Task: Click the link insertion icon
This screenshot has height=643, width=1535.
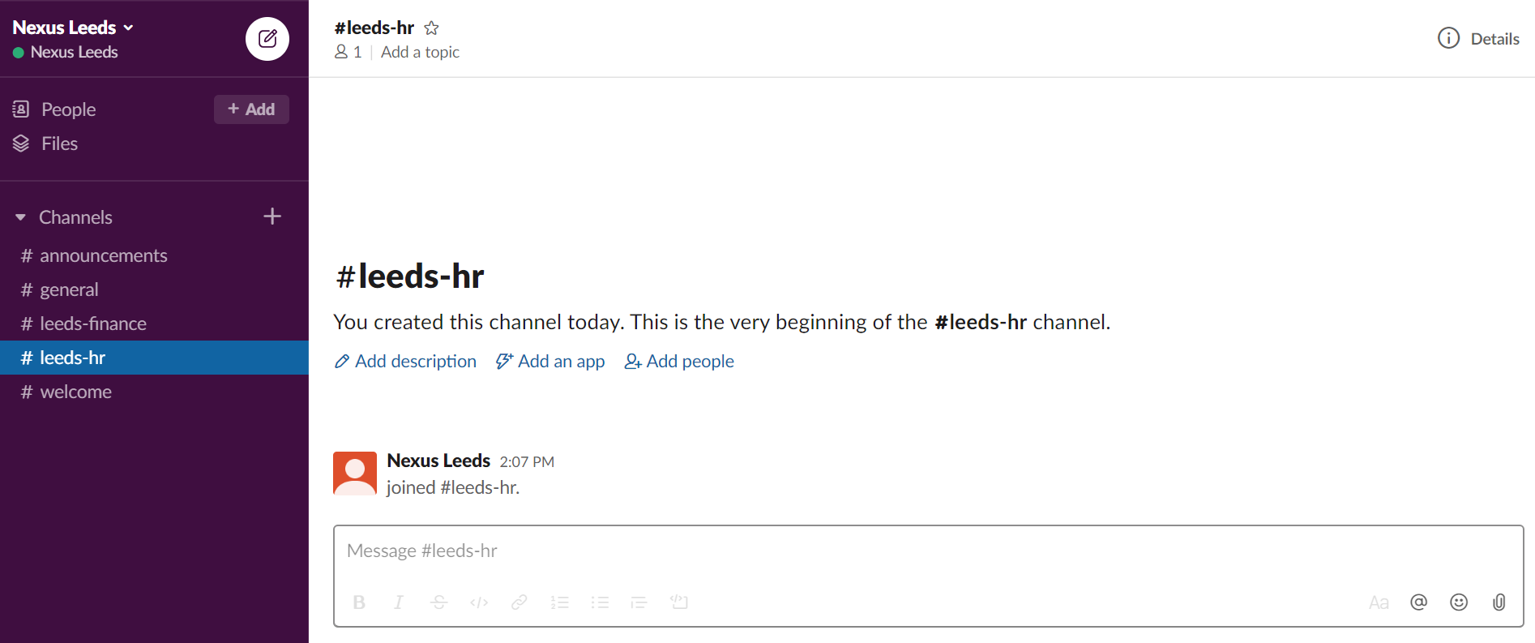Action: [x=519, y=602]
